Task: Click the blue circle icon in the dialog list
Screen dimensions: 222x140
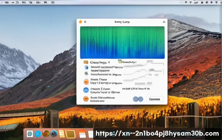Action: (86, 90)
